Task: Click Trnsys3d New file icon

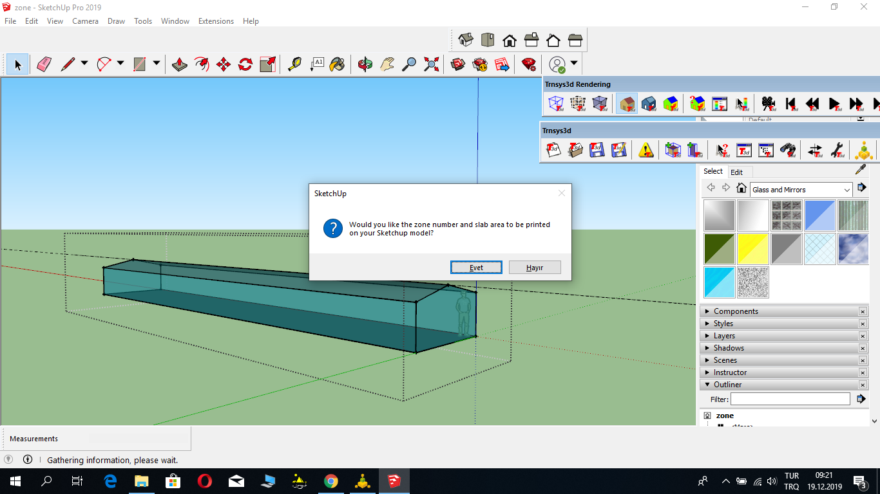Action: [553, 151]
